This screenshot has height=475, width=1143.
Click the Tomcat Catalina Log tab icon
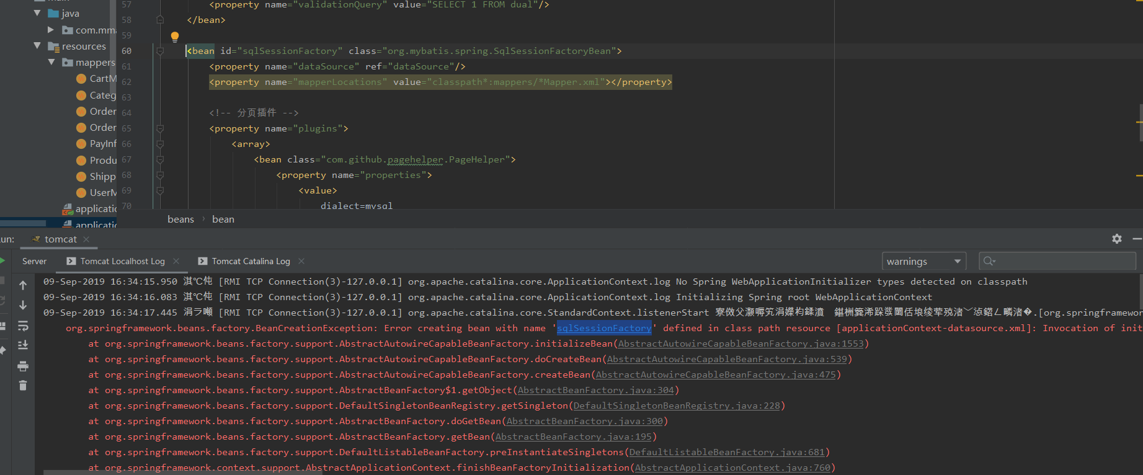click(x=203, y=261)
